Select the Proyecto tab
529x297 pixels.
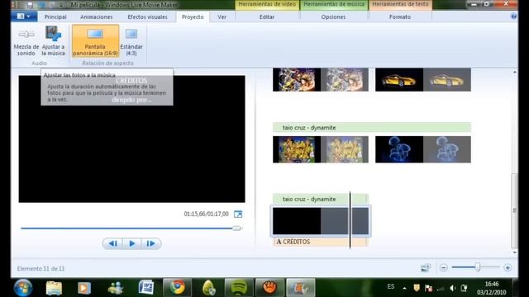193,16
